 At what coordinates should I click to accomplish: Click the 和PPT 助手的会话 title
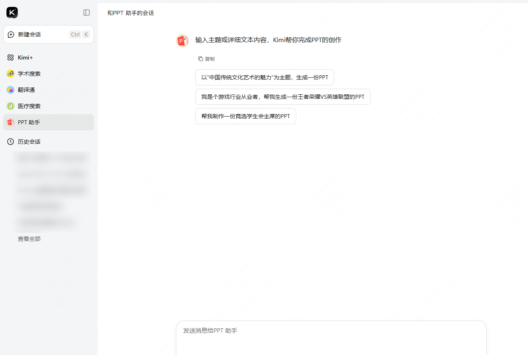point(130,13)
